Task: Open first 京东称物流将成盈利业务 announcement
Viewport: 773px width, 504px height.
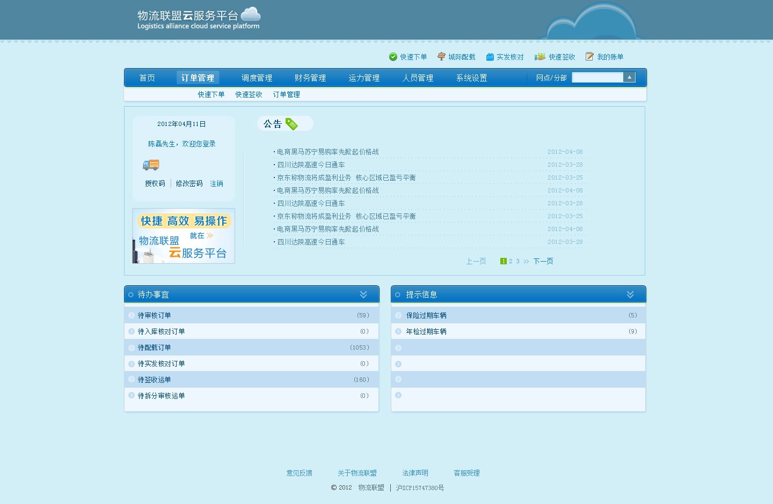Action: [346, 177]
